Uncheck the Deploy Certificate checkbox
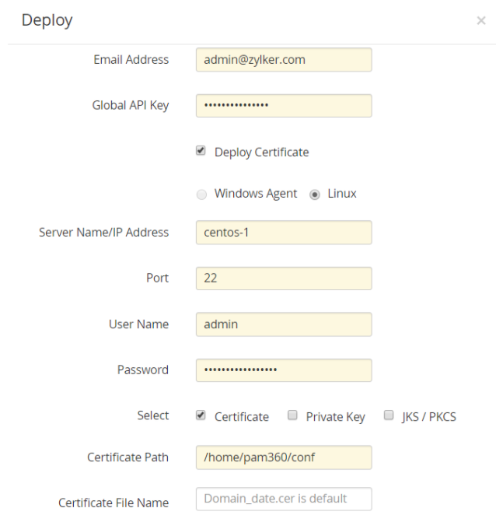 (201, 152)
